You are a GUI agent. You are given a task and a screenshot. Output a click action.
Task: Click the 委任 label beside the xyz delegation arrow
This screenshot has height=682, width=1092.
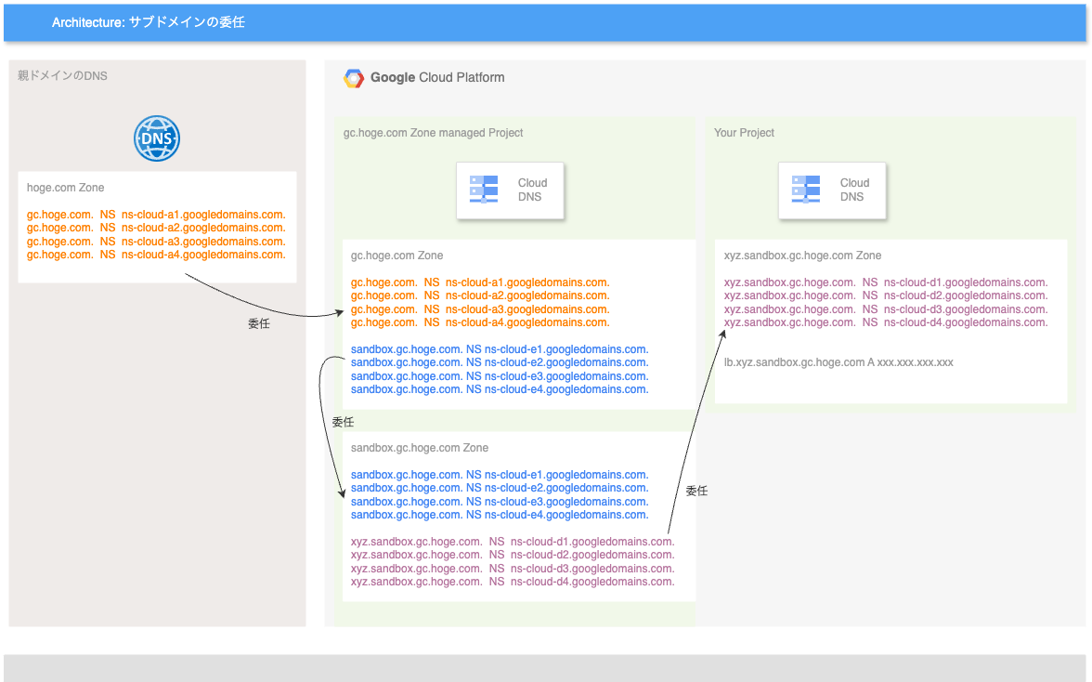click(x=695, y=491)
